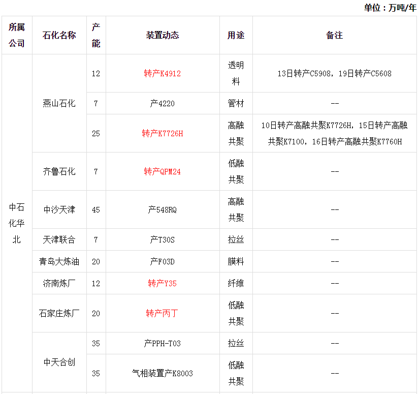
Task: Click capacity 20 for 石家庄炼厂
Action: [96, 313]
